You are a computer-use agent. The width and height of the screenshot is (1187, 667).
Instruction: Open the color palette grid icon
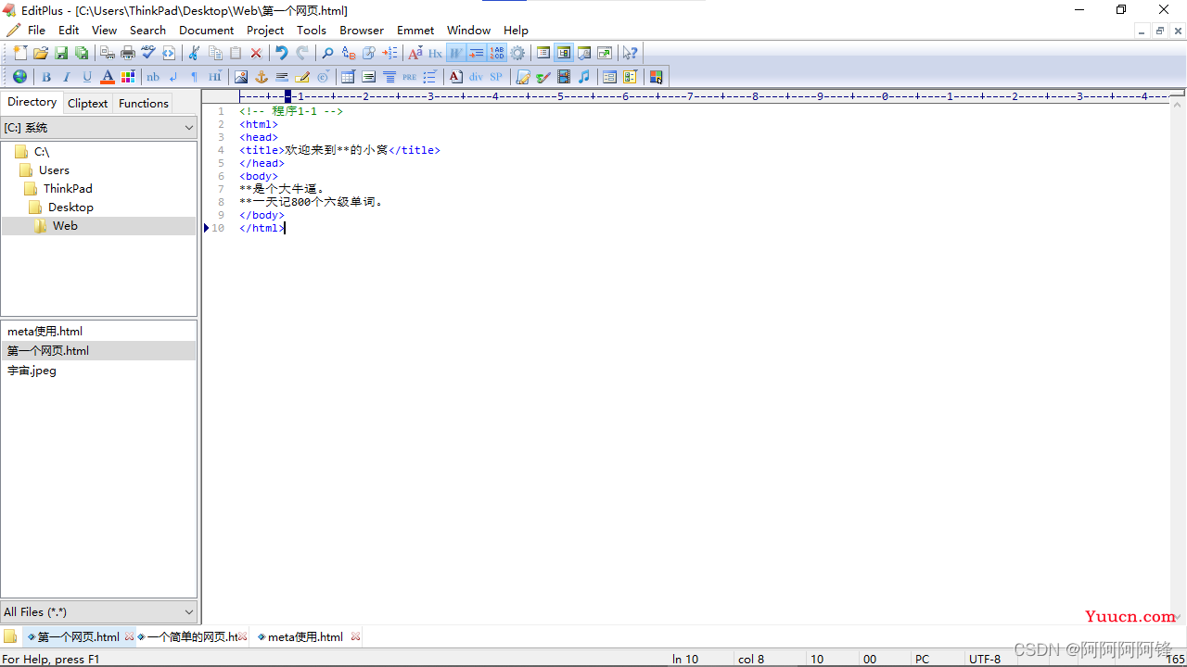(x=128, y=77)
